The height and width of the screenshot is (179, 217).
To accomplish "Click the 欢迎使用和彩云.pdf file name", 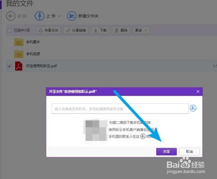I will coord(41,66).
